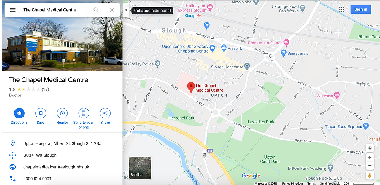Open Street View pegman
The image size is (380, 185).
click(x=370, y=175)
